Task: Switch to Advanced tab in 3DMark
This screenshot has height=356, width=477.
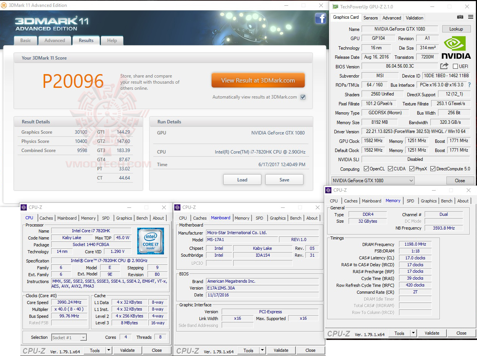Action: coord(55,40)
